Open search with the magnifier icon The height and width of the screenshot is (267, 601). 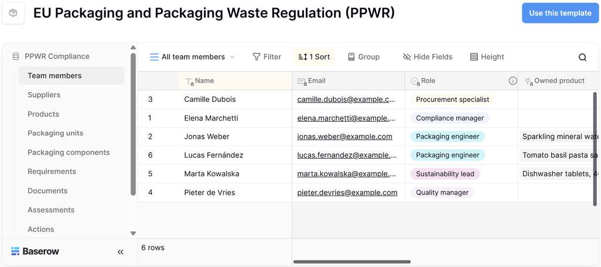[583, 57]
